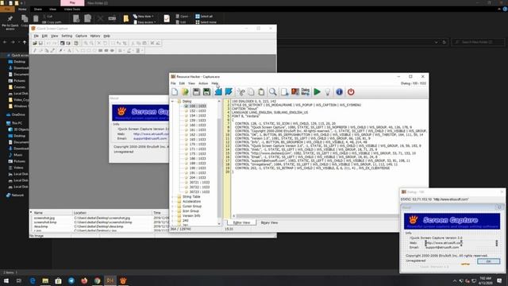This screenshot has height=286, width=508.
Task: Expand Version Info folder in tree
Action: (173, 215)
